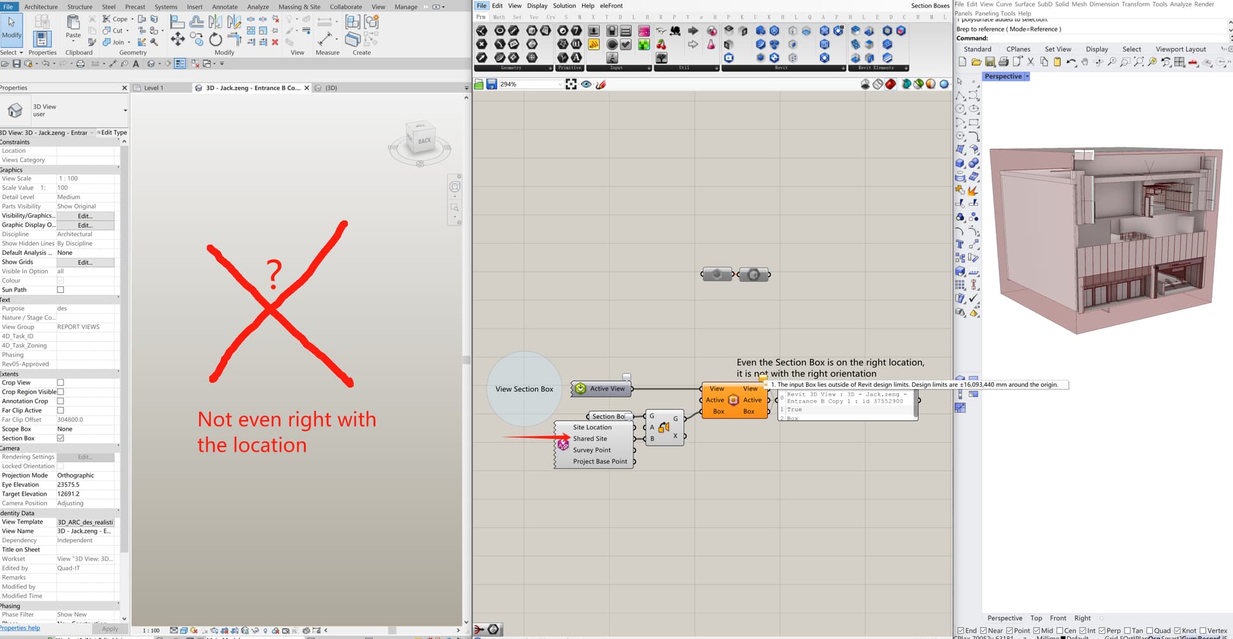Click the Apply button in Properties
The height and width of the screenshot is (639, 1233).
[110, 629]
